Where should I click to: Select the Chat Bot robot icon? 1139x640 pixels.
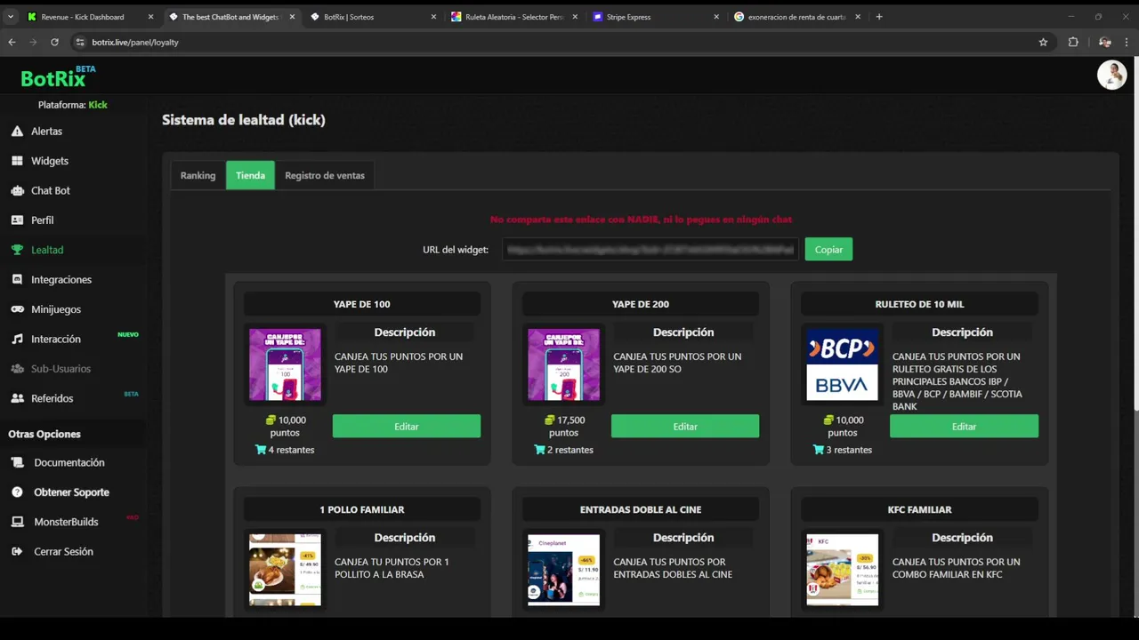tap(17, 190)
